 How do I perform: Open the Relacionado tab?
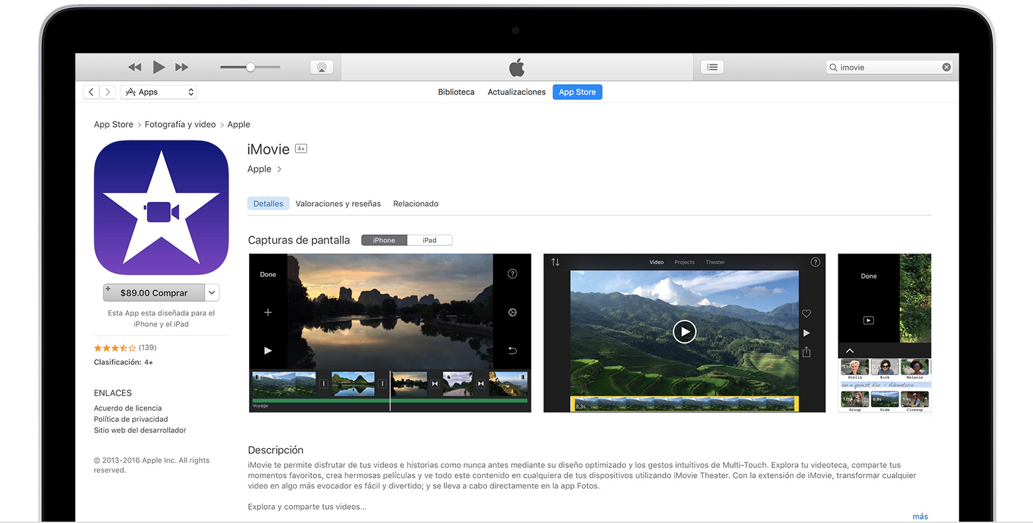416,204
